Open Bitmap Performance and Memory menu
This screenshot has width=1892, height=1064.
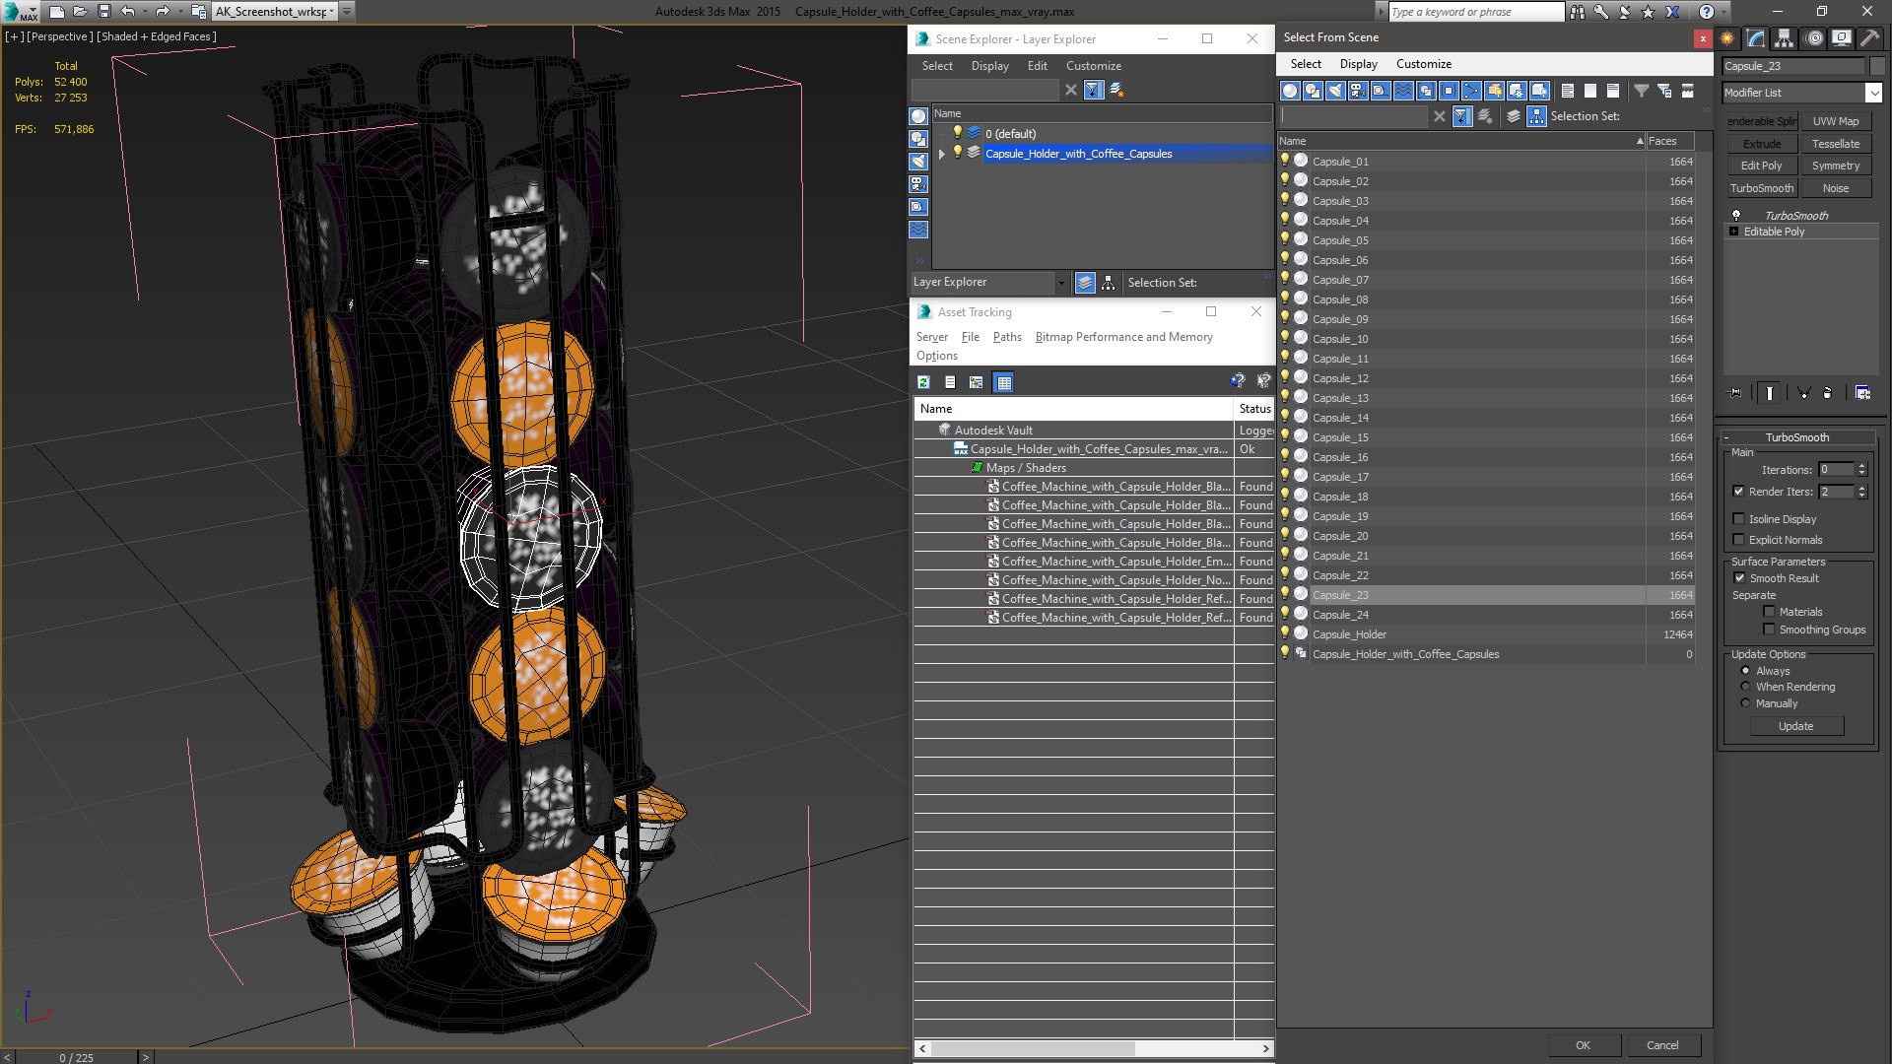click(1123, 337)
